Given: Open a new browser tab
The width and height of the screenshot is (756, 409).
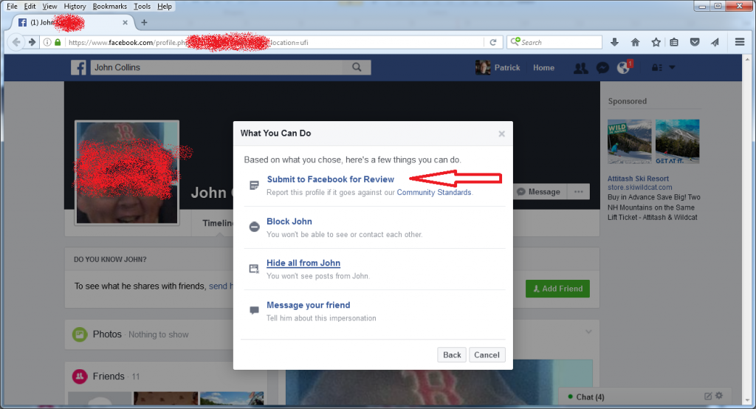Looking at the screenshot, I should (144, 22).
